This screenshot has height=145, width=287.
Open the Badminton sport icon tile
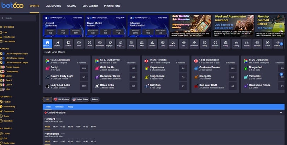194,44
